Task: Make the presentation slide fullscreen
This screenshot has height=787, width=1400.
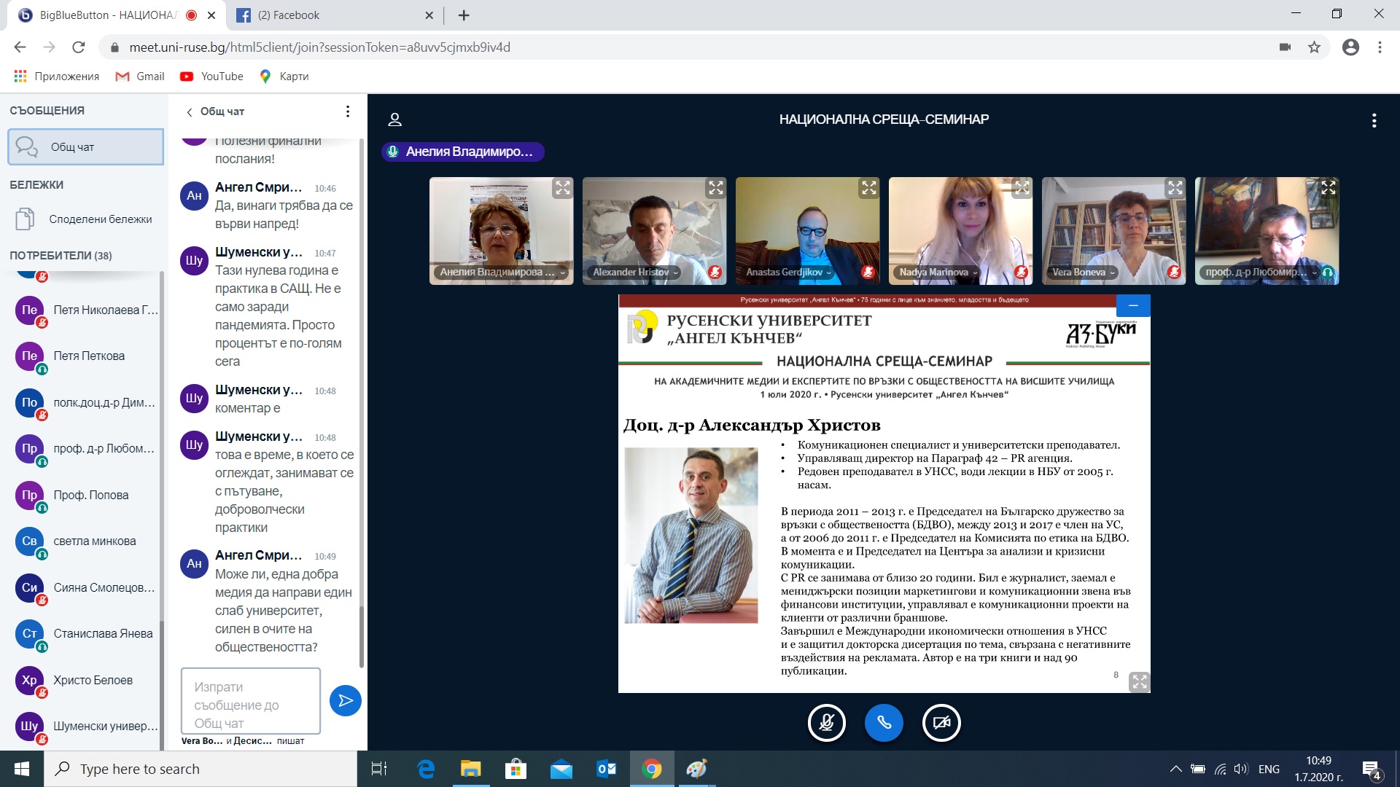Action: click(x=1139, y=681)
